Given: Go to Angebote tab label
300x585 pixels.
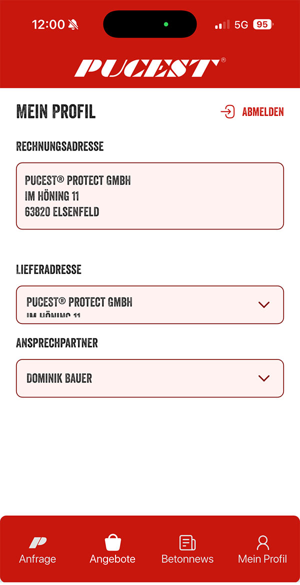Looking at the screenshot, I should [112, 559].
